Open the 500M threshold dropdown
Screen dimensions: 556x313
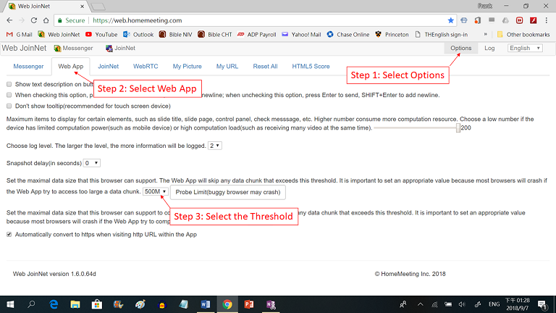[x=155, y=191]
